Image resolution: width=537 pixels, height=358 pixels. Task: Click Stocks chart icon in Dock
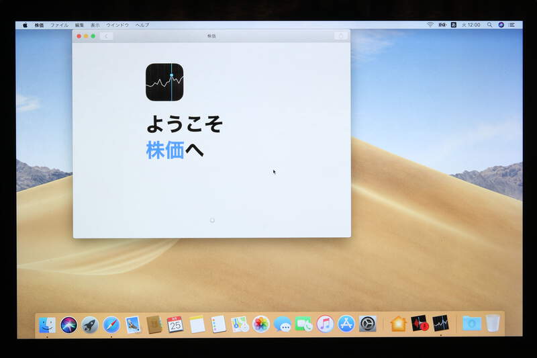(x=441, y=323)
